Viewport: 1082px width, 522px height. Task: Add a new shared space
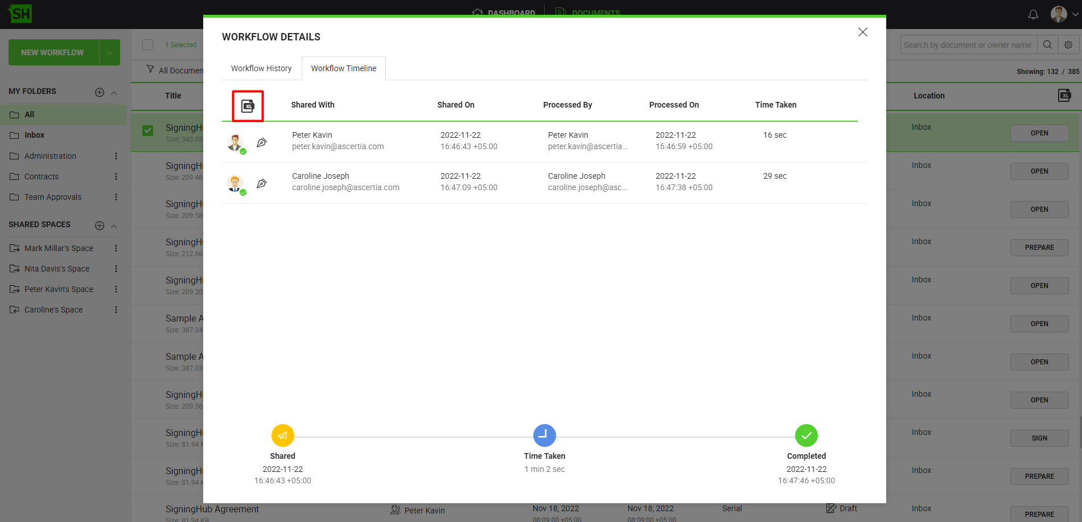(x=100, y=225)
